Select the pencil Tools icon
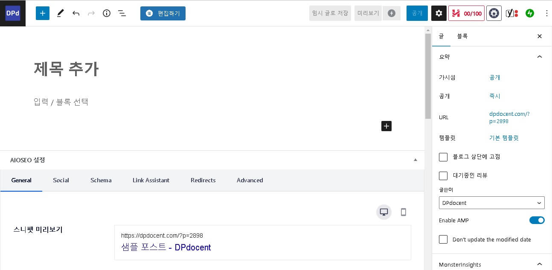The image size is (552, 270). (x=60, y=13)
